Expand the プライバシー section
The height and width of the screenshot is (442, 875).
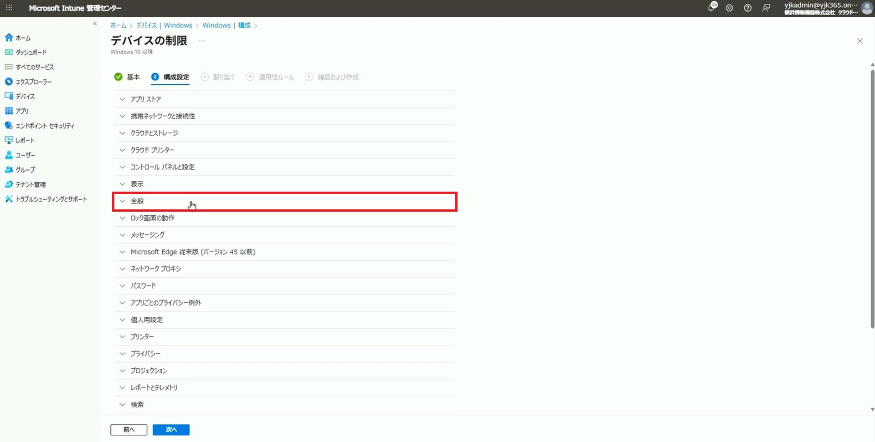pyautogui.click(x=145, y=354)
